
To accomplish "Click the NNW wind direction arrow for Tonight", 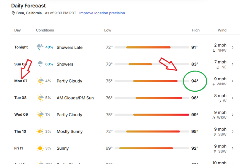I will pyautogui.click(x=214, y=51).
